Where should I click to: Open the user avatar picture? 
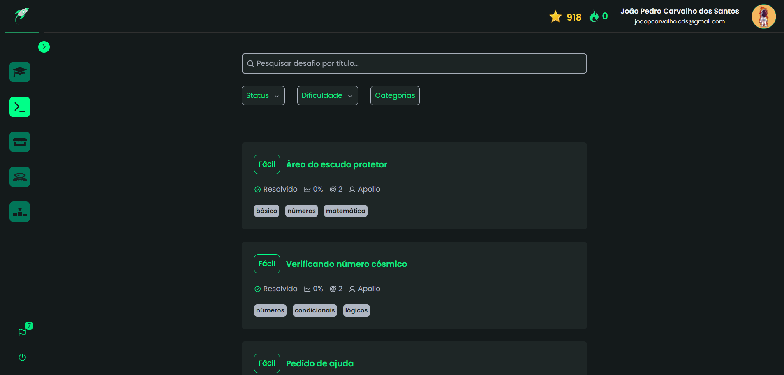763,16
